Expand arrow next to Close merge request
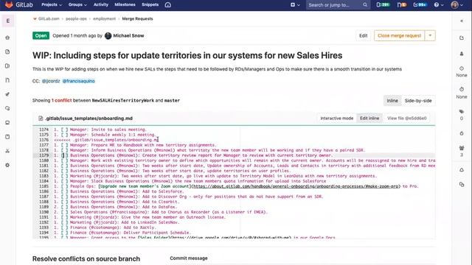 430,35
